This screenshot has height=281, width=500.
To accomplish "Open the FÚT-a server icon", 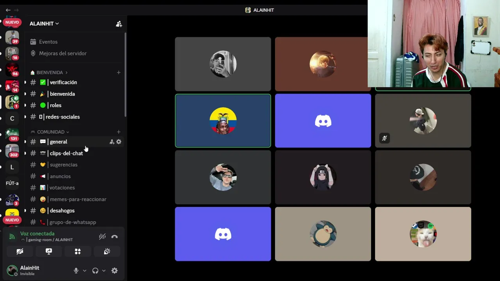I will pyautogui.click(x=12, y=183).
